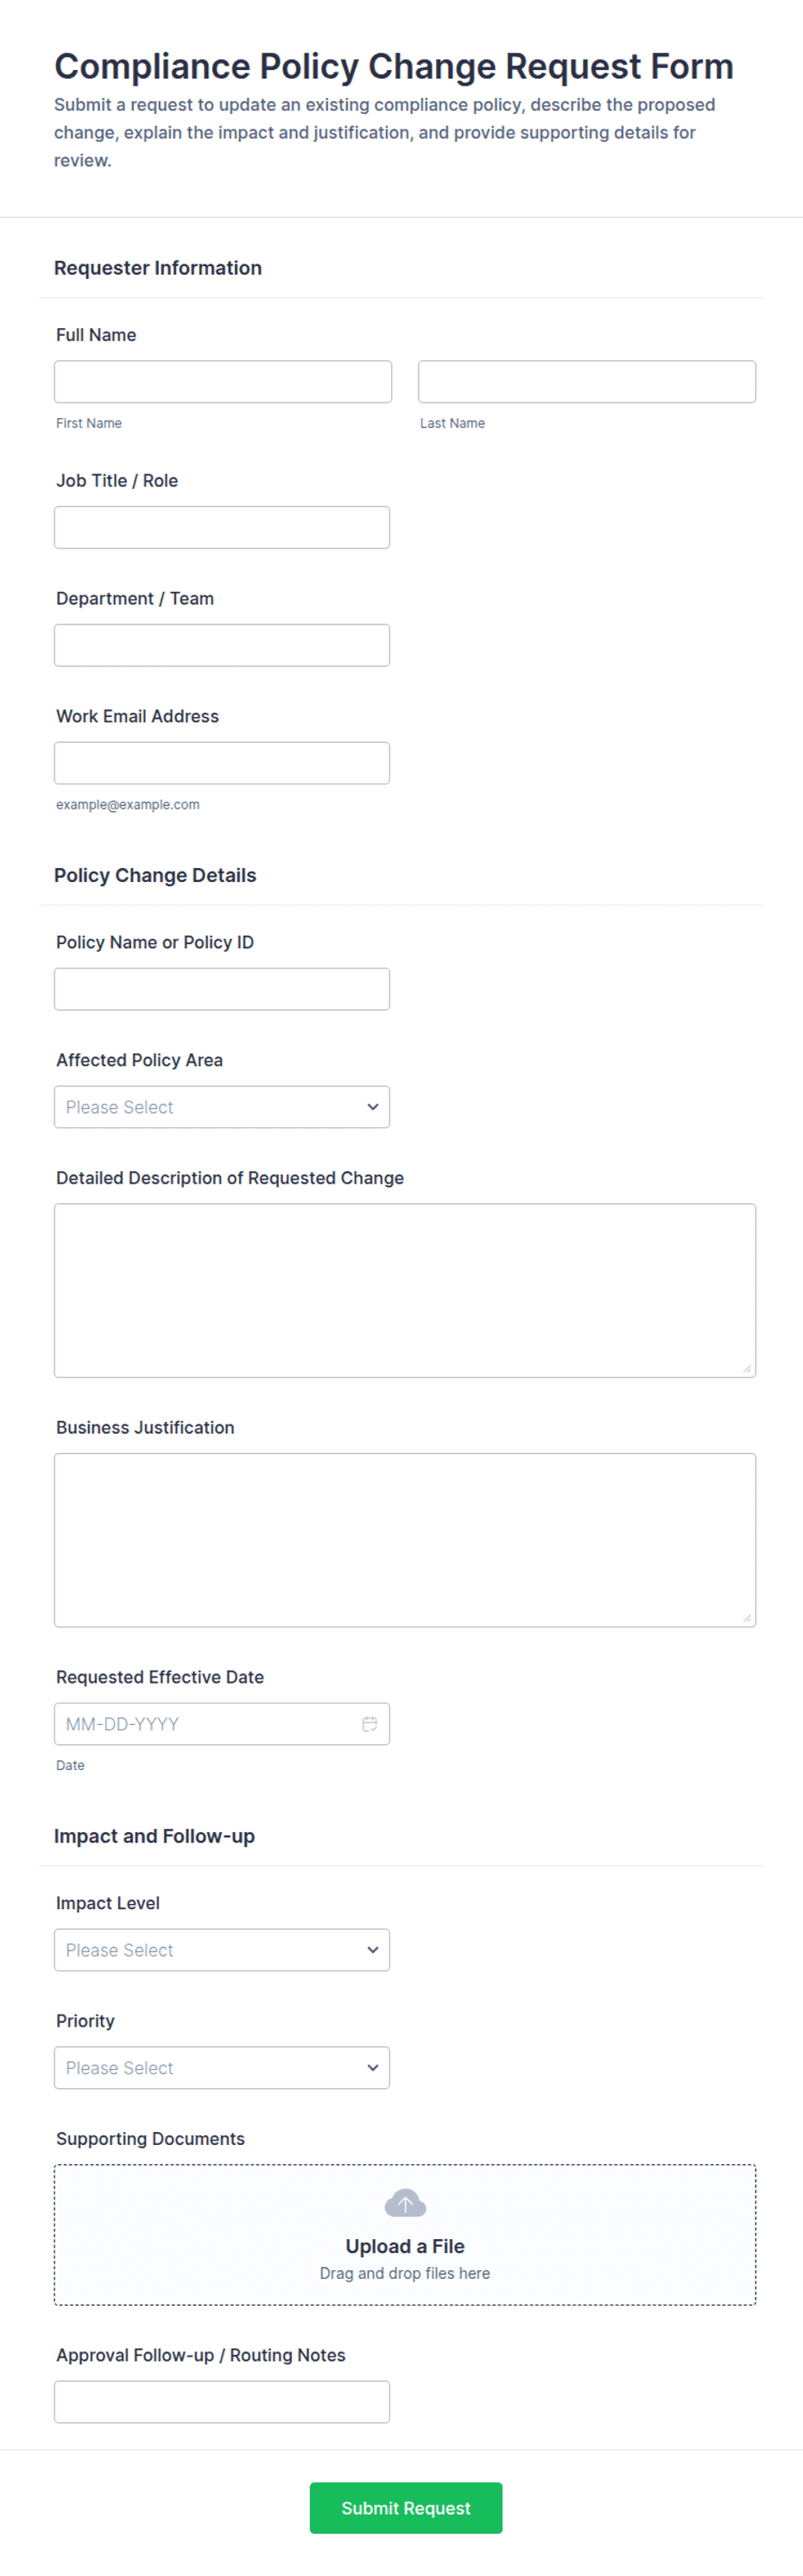
Task: Focus the Last Name field
Action: click(x=587, y=382)
